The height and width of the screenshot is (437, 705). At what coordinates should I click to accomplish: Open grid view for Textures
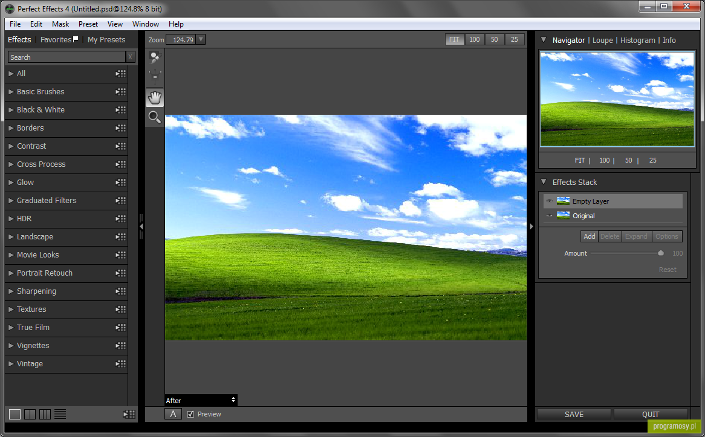coord(120,309)
